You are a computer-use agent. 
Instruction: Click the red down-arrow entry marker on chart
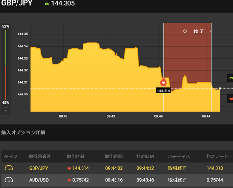click(164, 82)
